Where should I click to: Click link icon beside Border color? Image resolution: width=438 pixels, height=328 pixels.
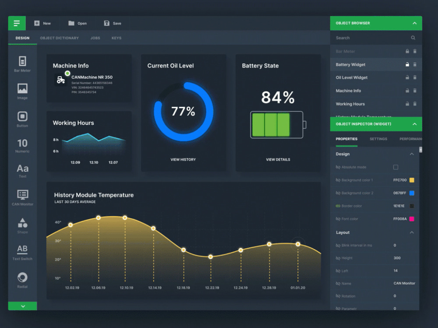[x=338, y=206]
